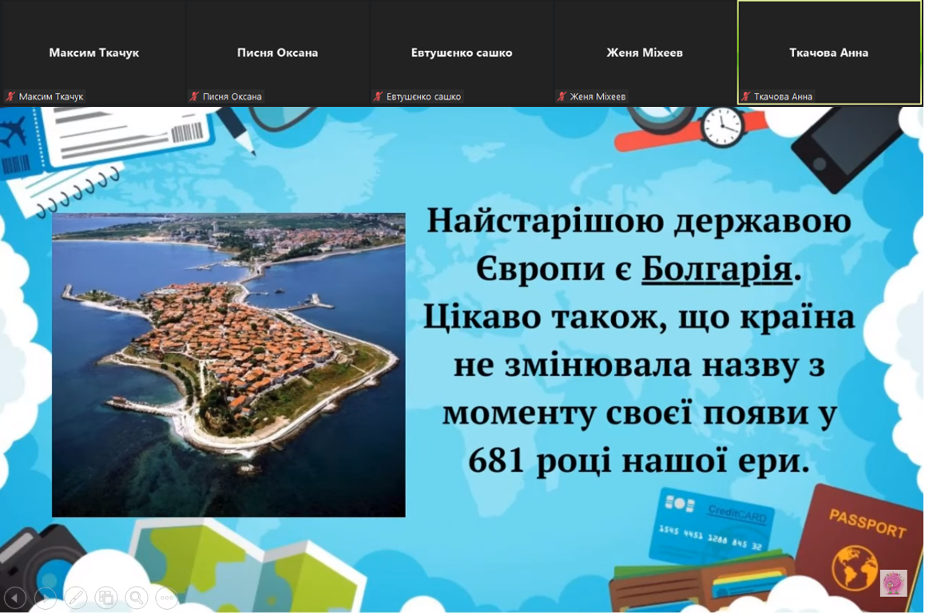Image resolution: width=925 pixels, height=613 pixels.
Task: Open more slide show options menu
Action: 168,598
